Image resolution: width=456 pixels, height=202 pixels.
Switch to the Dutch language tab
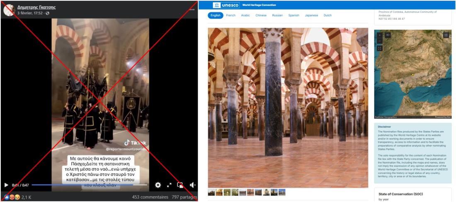327,15
